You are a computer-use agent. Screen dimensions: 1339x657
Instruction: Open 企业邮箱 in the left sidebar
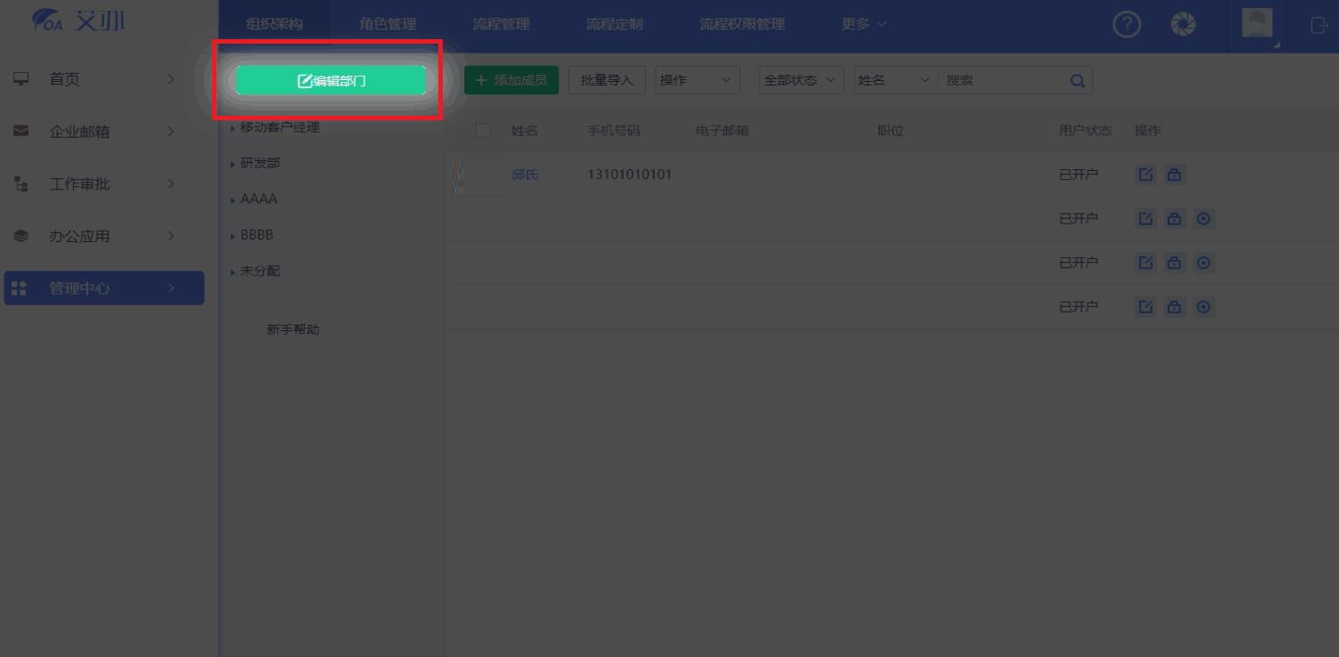pos(79,132)
